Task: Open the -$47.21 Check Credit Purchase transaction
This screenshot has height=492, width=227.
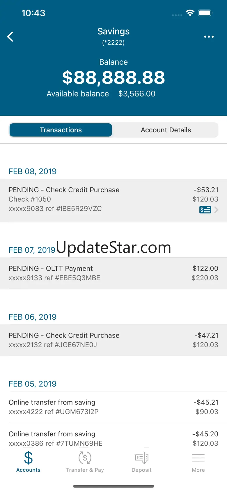Action: click(114, 340)
